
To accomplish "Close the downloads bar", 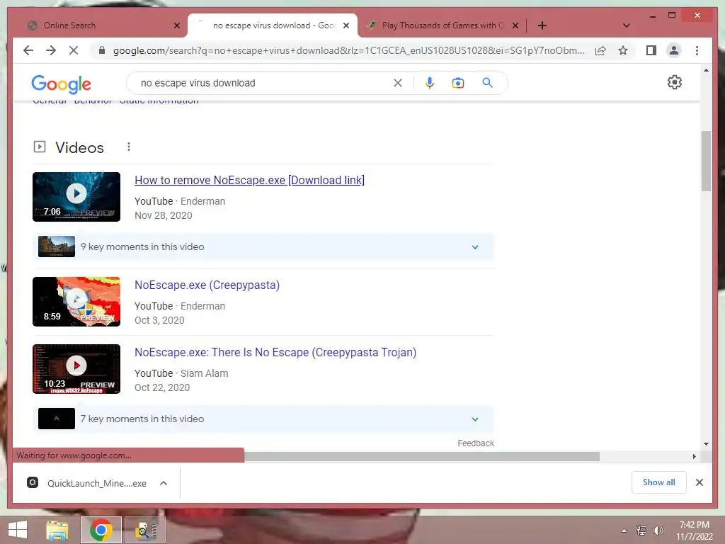I will [x=699, y=482].
